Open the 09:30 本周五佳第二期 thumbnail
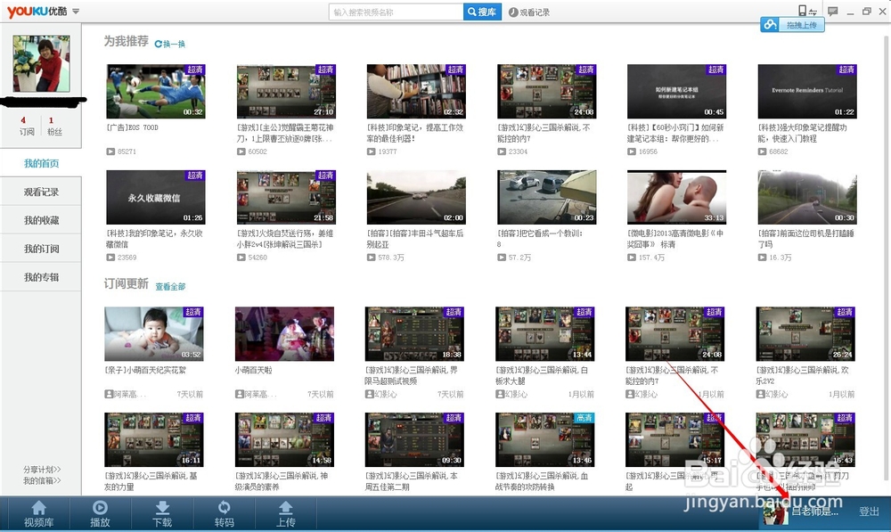This screenshot has width=891, height=532. [x=414, y=439]
